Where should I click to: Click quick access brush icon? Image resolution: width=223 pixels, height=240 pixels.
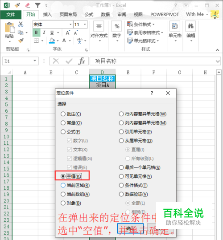pos(17,5)
